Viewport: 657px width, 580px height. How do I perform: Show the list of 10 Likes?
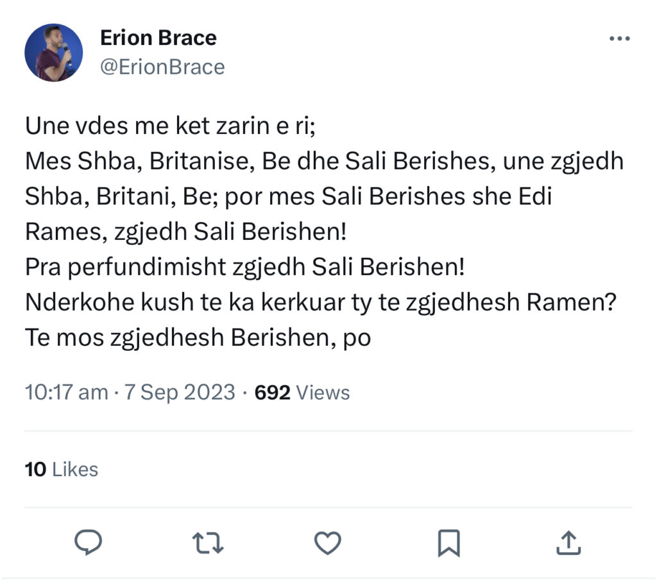pyautogui.click(x=62, y=469)
